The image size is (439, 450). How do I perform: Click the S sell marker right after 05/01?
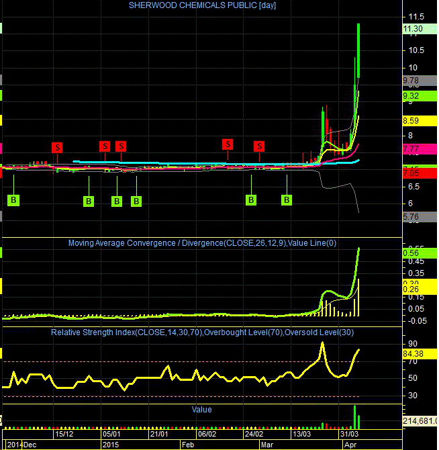tap(105, 146)
